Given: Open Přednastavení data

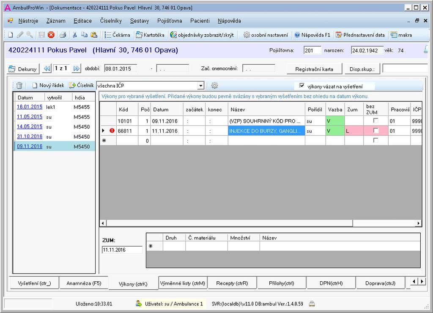Looking at the screenshot, I should point(360,35).
